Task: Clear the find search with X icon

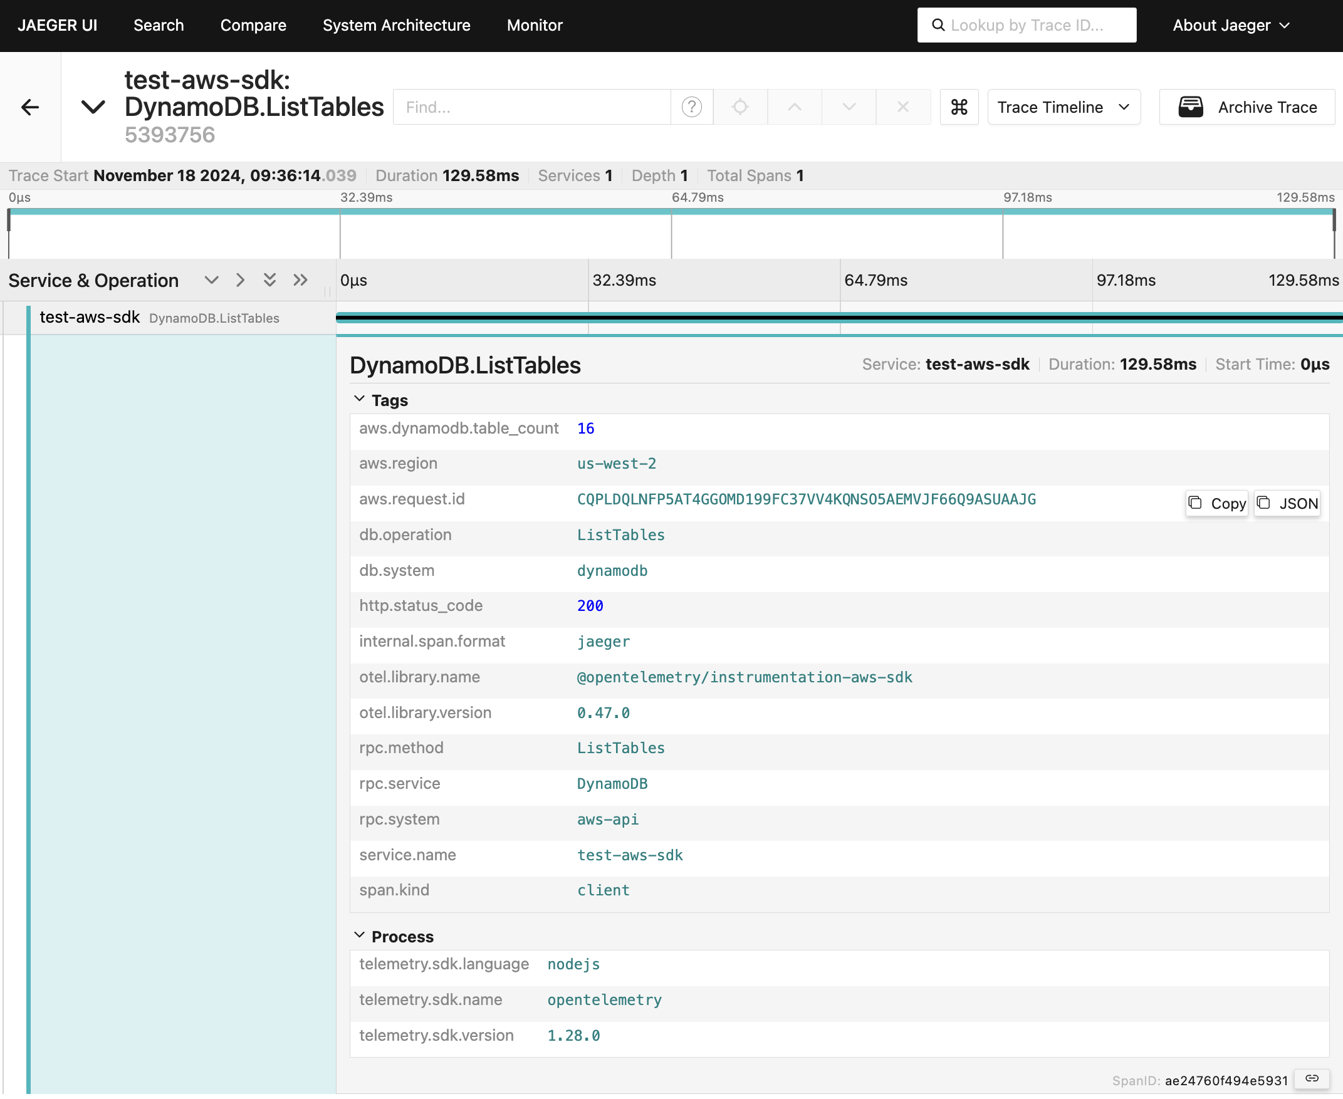Action: tap(903, 107)
